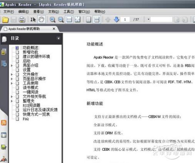The width and height of the screenshot is (195, 163).
Task: Select the hand pan tool
Action: 41,20
